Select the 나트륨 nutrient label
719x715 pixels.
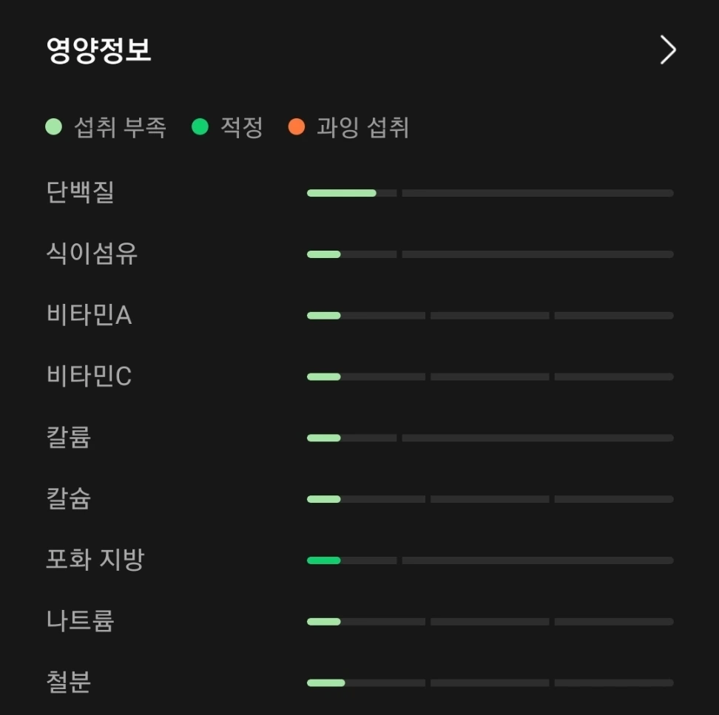coord(80,620)
